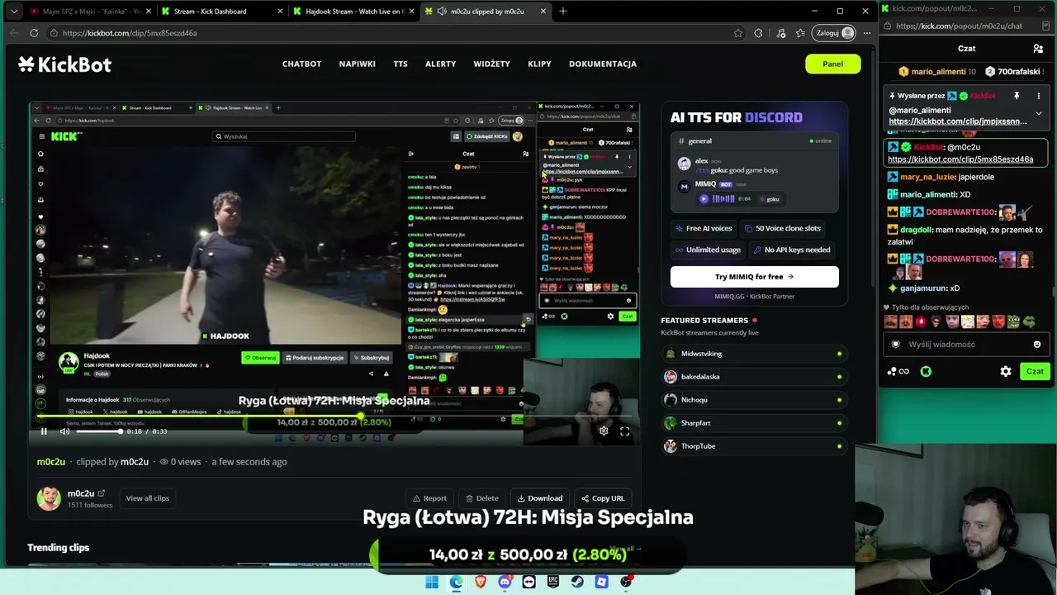Open the emoji picker in chat input
The image size is (1057, 595).
tap(1037, 345)
